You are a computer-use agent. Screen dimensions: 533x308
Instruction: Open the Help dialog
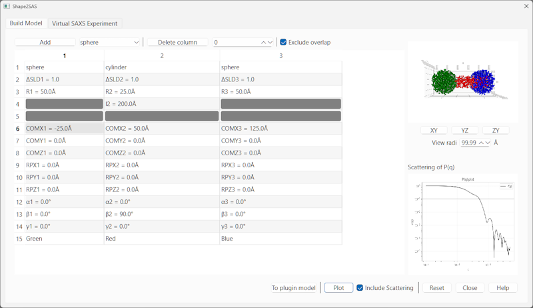pyautogui.click(x=502, y=288)
